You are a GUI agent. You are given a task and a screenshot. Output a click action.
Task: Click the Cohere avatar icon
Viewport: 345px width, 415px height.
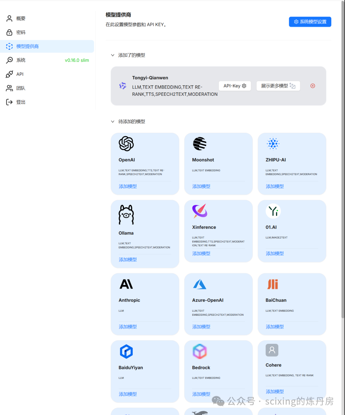[272, 350]
